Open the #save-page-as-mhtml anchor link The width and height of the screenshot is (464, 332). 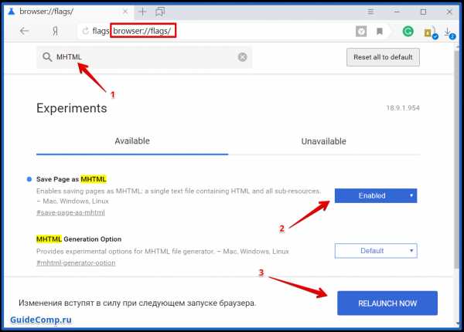(70, 212)
